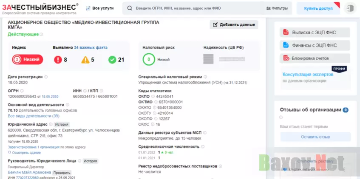Click the Купить доступ button
Viewport: 360px width, 179px height.
click(318, 8)
